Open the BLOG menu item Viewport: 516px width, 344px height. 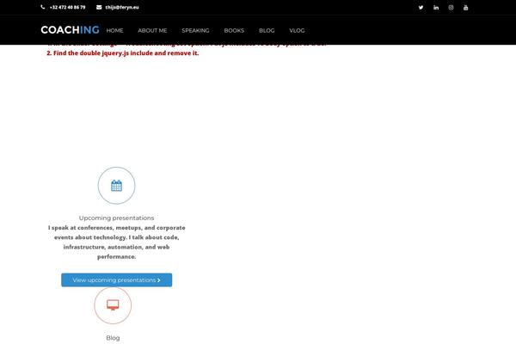pos(267,30)
